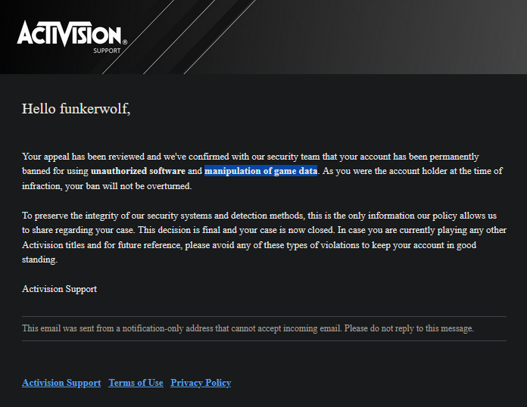Click the grey gradient area of header

click(x=404, y=37)
